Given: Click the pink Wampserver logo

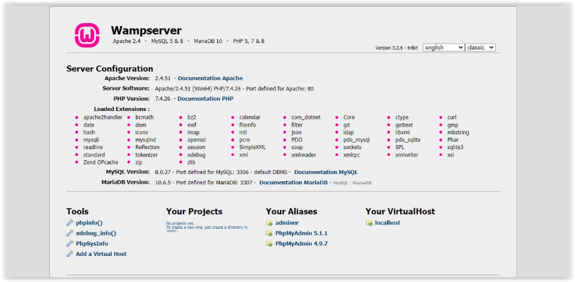Looking at the screenshot, I should pos(87,36).
